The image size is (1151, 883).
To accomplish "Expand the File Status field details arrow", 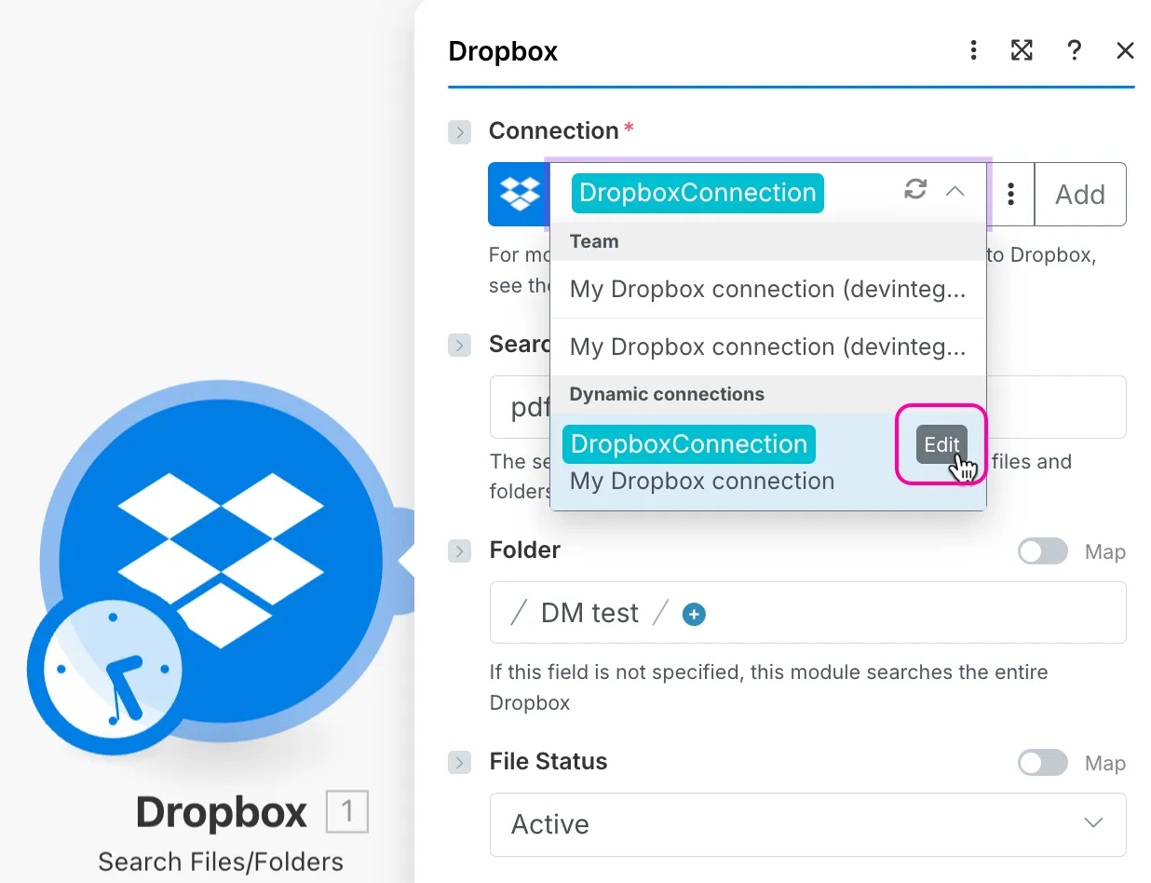I will (x=459, y=763).
